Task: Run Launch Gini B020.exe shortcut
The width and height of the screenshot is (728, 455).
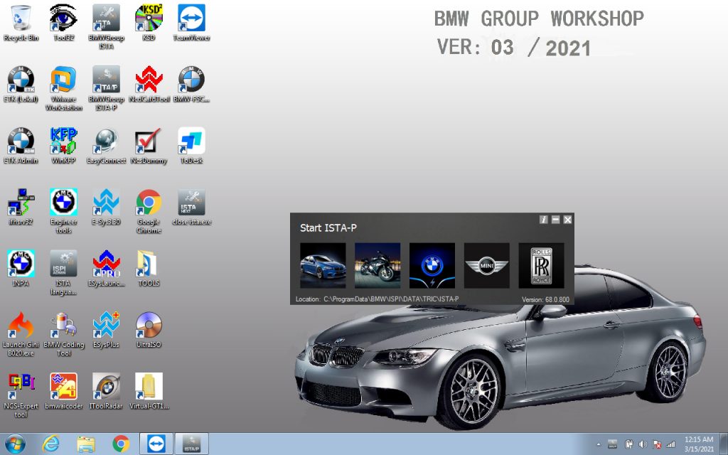Action: (21, 333)
